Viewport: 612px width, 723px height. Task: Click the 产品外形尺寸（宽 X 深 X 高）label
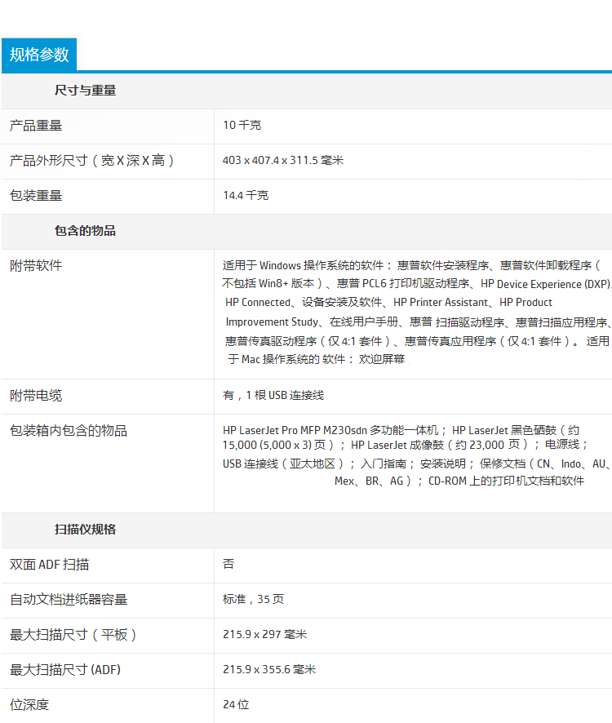[91, 161]
